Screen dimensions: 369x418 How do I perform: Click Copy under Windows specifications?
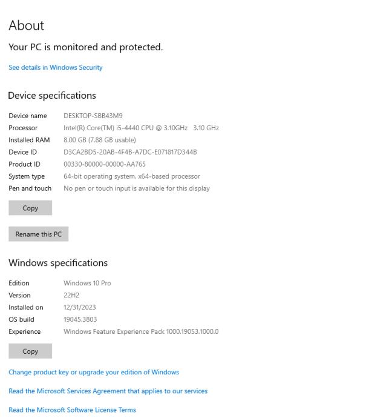click(x=30, y=351)
